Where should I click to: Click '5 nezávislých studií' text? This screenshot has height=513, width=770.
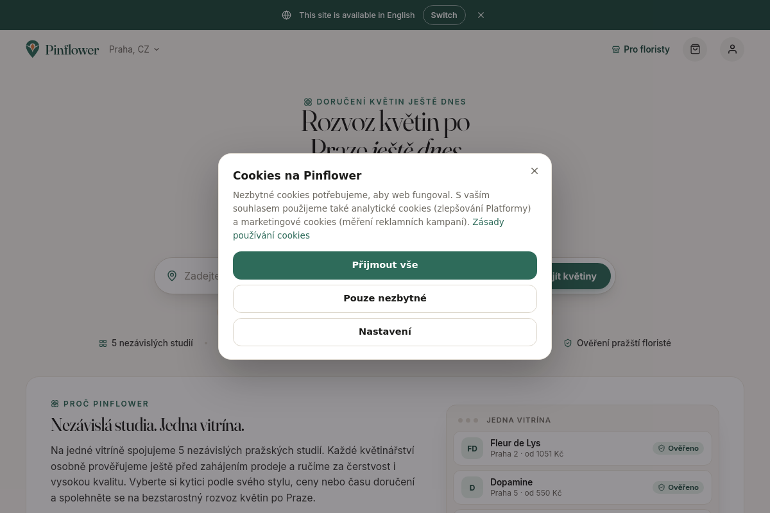(x=152, y=343)
